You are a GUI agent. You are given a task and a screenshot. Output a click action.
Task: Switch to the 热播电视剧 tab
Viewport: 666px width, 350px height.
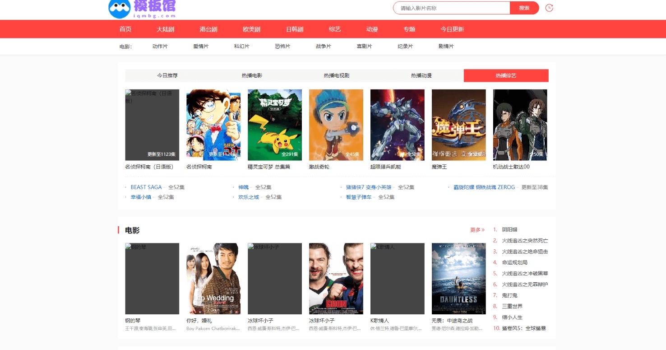[337, 75]
